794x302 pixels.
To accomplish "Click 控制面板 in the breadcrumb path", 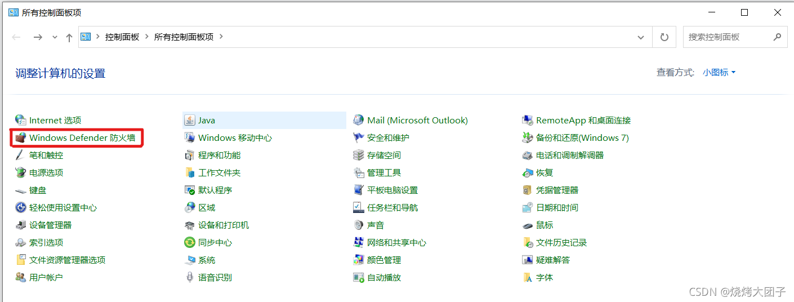I will (x=122, y=37).
